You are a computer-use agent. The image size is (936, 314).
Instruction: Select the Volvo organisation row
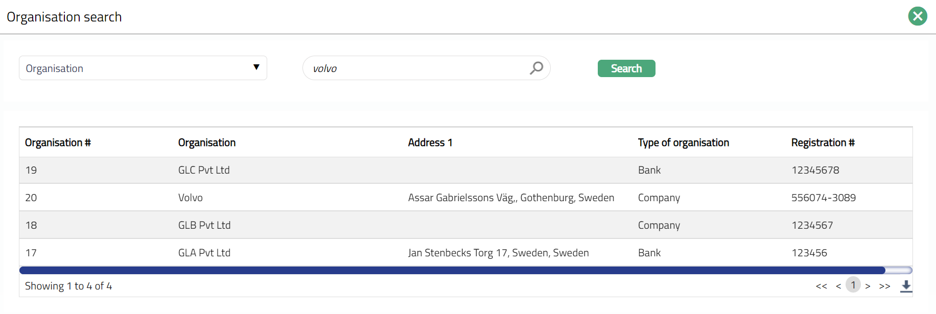(191, 198)
